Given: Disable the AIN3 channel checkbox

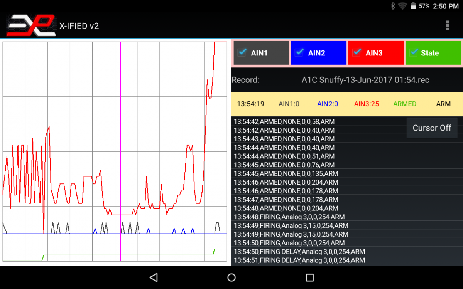Looking at the screenshot, I should point(357,52).
